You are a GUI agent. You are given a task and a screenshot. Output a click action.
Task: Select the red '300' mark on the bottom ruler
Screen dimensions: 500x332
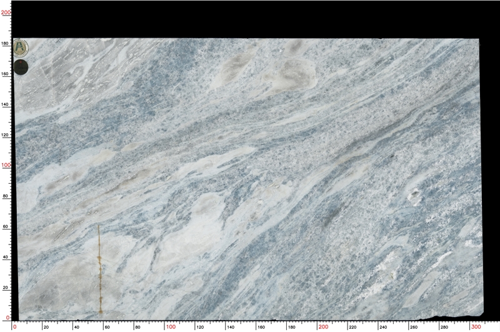pos(476,327)
